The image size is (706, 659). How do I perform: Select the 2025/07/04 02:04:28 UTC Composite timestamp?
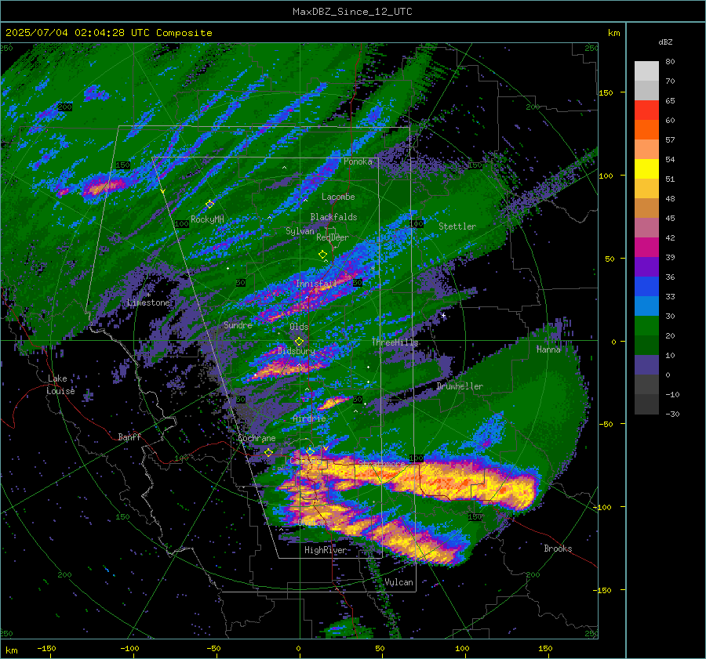point(108,33)
